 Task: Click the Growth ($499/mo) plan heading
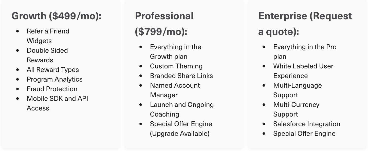(x=57, y=16)
